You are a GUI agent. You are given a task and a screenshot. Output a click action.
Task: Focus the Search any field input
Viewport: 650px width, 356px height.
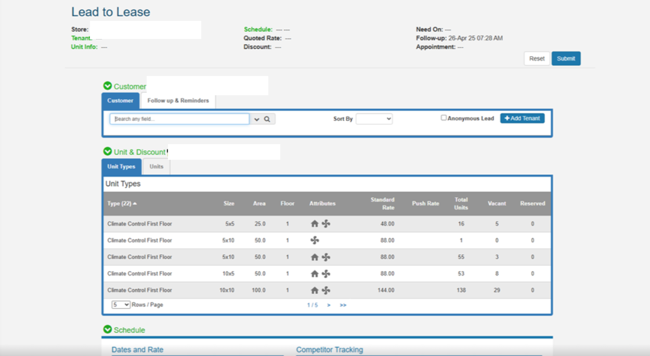tap(179, 119)
